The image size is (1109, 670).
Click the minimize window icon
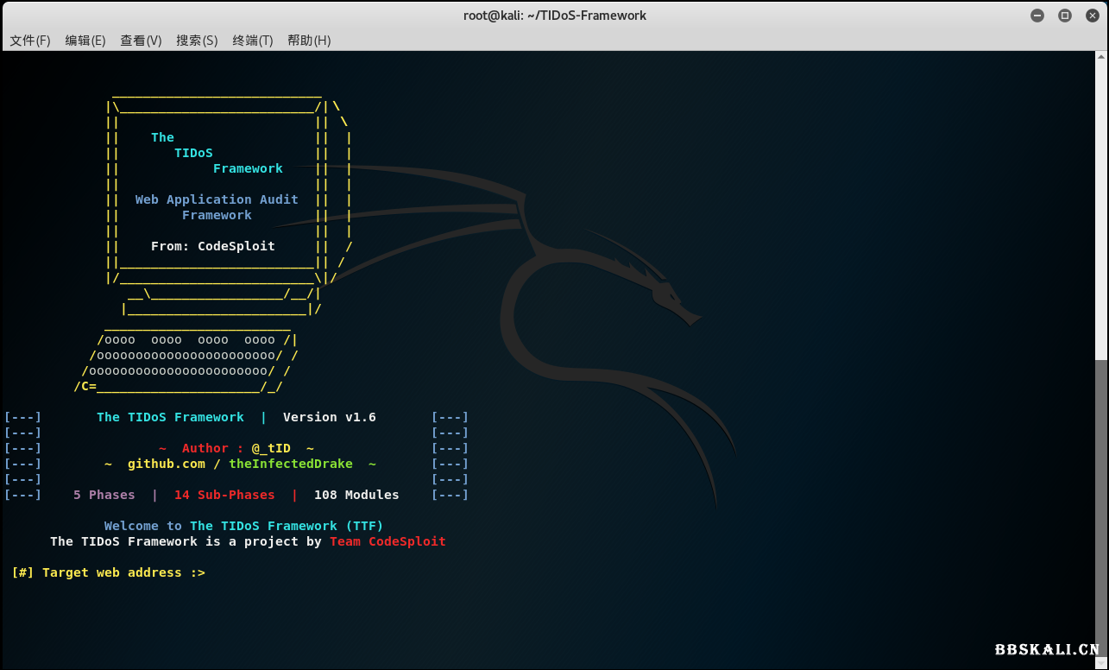coord(1037,15)
